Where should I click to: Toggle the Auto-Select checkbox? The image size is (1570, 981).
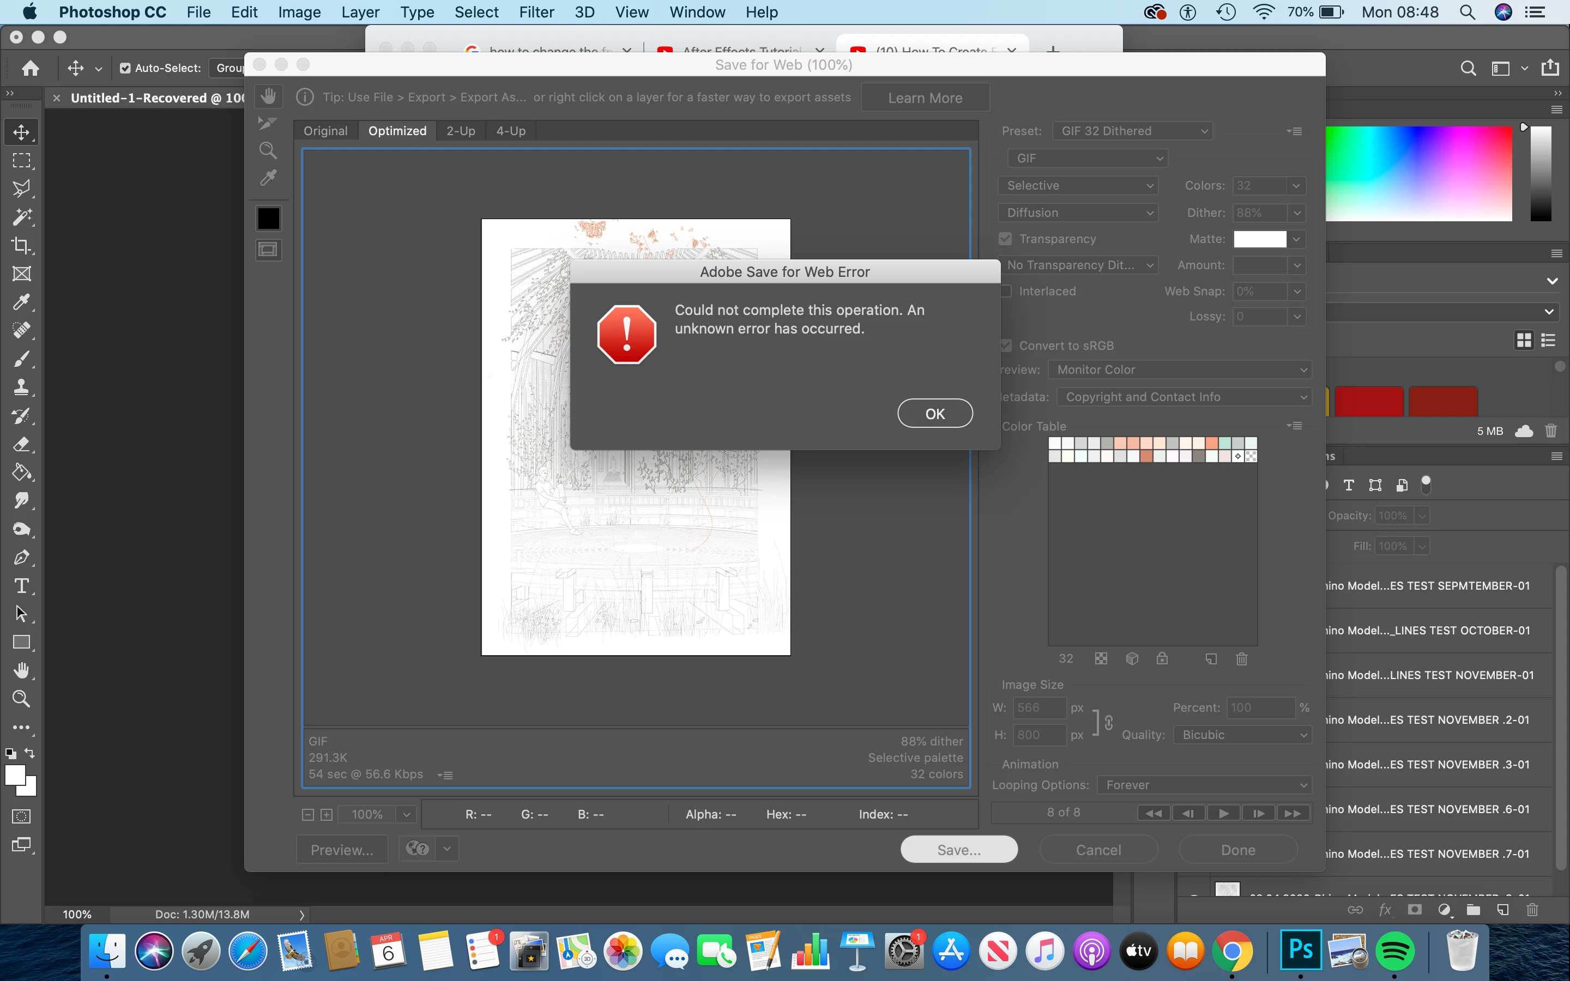click(125, 68)
